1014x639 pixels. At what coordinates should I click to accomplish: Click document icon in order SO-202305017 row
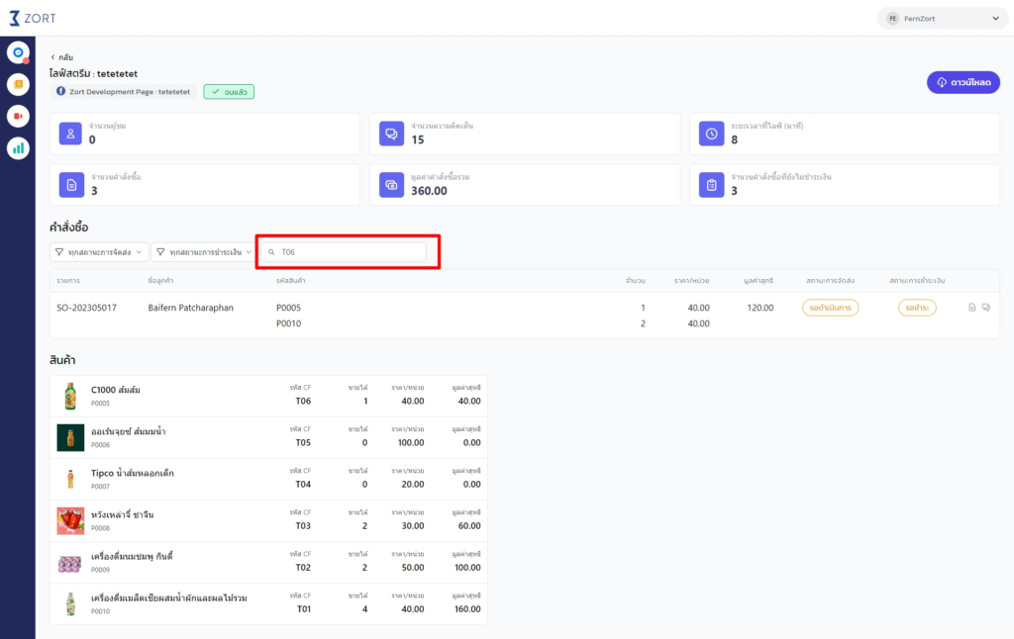(x=971, y=308)
